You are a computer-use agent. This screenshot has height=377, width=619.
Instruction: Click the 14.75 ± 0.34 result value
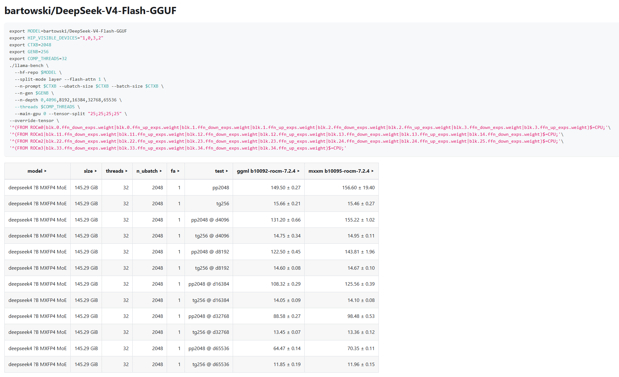pos(287,236)
